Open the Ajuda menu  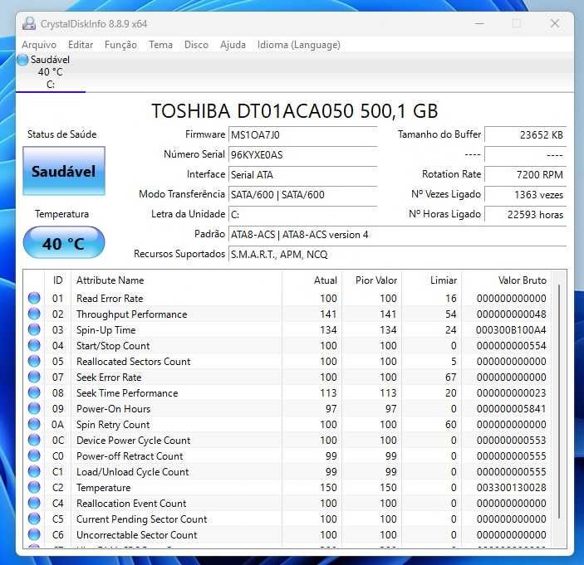pyautogui.click(x=233, y=45)
